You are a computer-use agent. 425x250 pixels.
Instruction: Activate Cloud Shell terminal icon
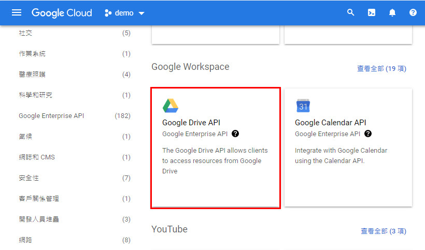coord(371,13)
